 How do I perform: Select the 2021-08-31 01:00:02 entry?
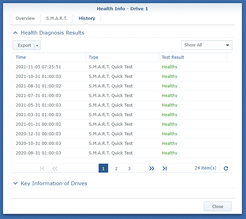122,86
